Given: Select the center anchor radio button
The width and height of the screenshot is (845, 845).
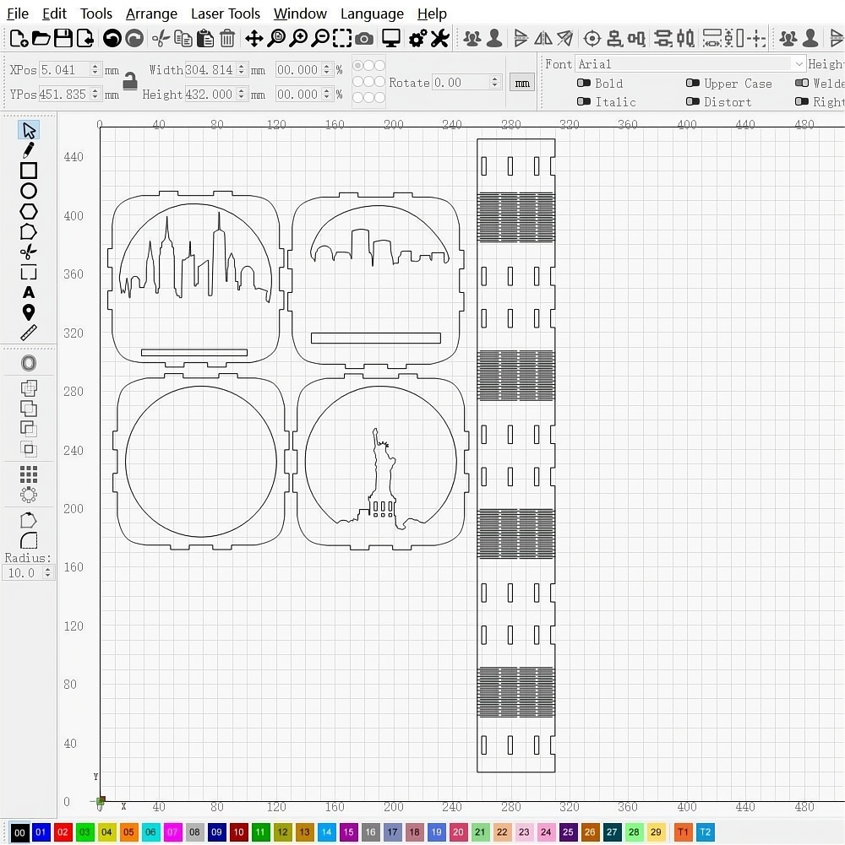Looking at the screenshot, I should 369,81.
